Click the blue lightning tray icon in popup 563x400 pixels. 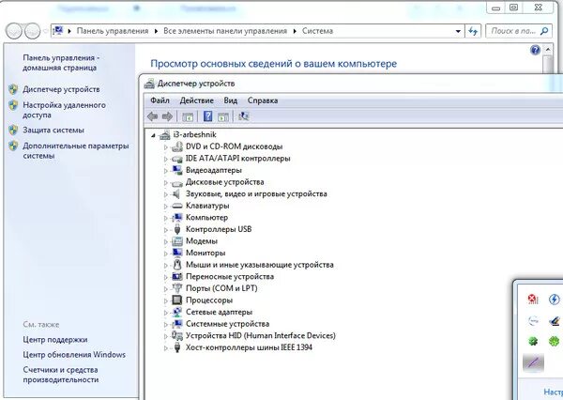[x=554, y=299]
